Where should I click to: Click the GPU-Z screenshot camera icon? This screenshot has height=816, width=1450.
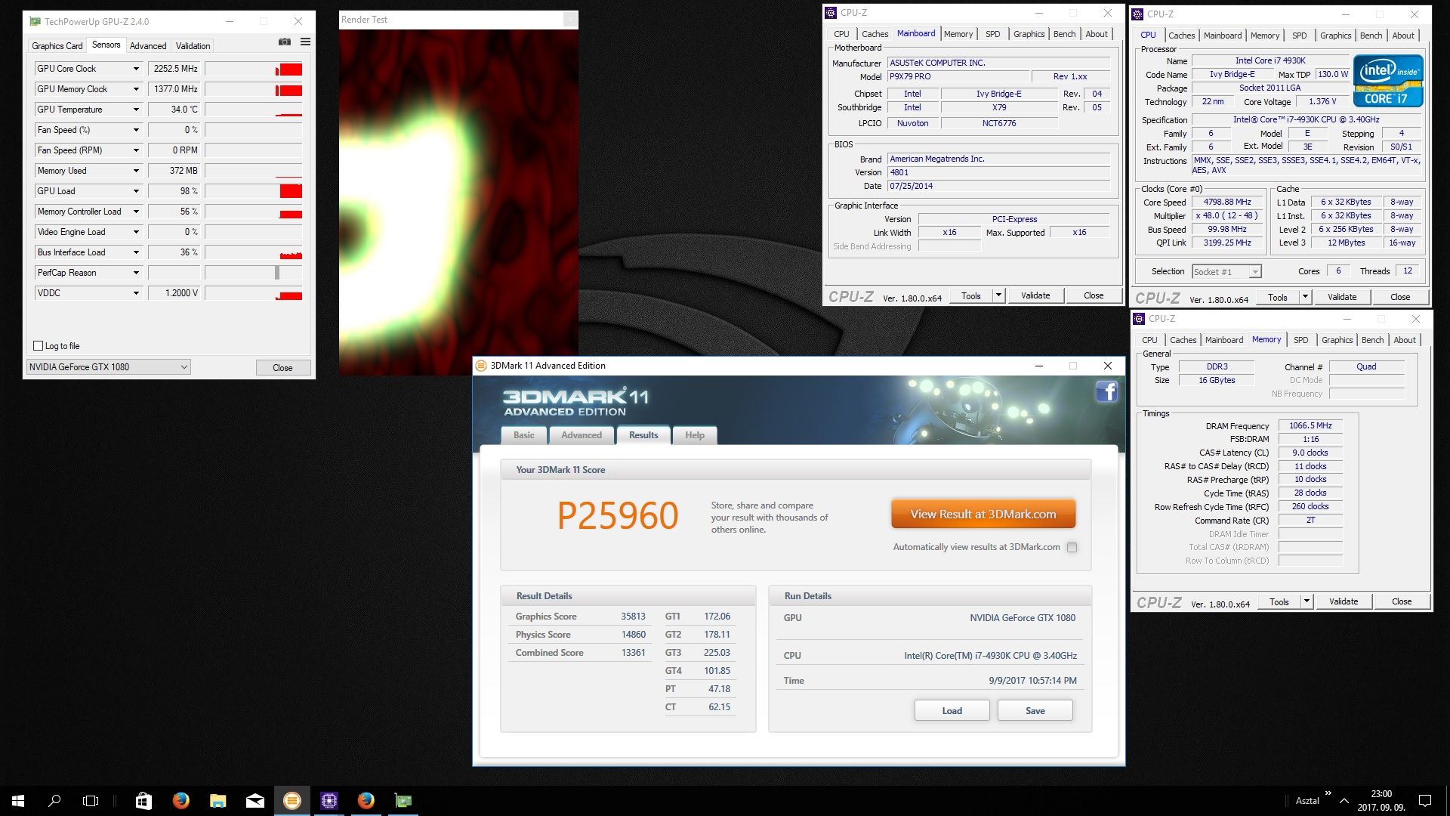[284, 42]
